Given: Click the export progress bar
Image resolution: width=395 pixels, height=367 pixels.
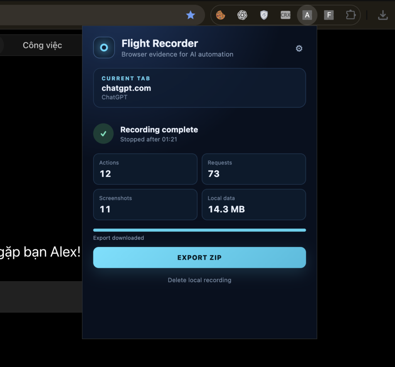Looking at the screenshot, I should point(199,230).
